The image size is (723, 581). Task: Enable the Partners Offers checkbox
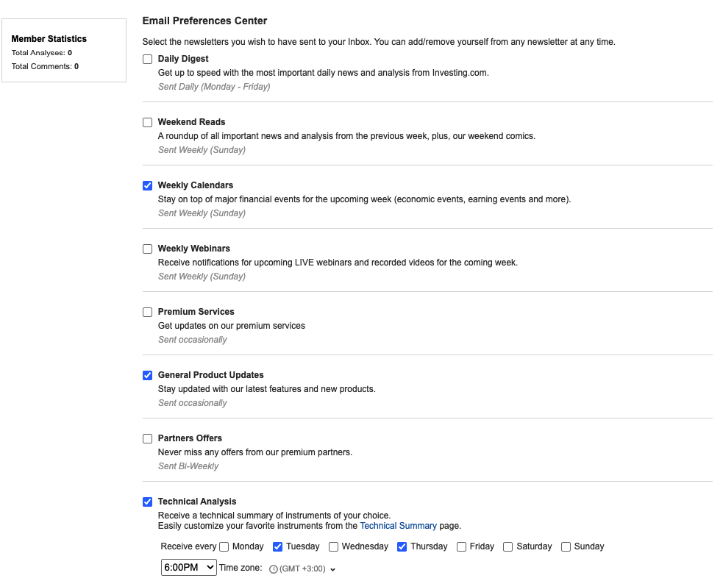tap(148, 438)
